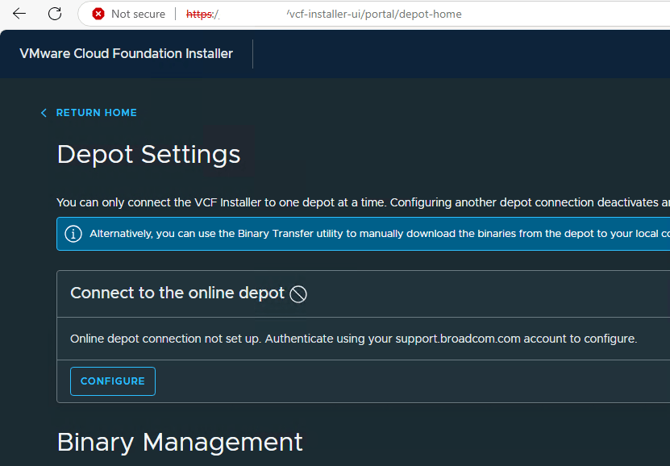Click the CONFIGURE button
The width and height of the screenshot is (670, 466).
pyautogui.click(x=113, y=381)
